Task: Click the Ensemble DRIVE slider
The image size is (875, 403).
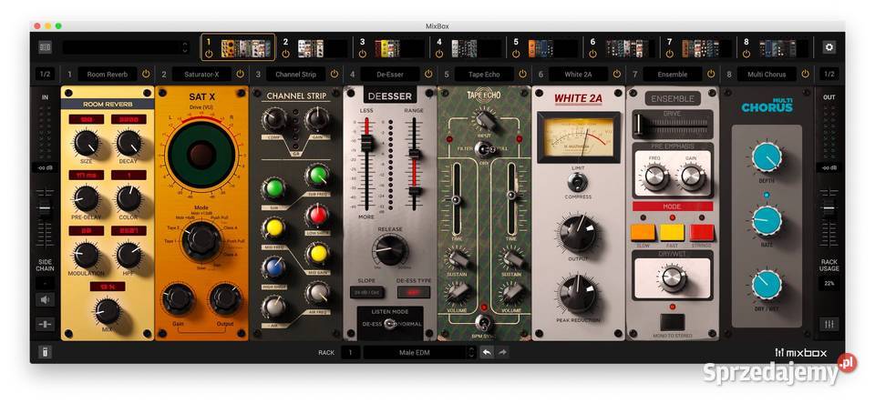Action: coord(640,125)
